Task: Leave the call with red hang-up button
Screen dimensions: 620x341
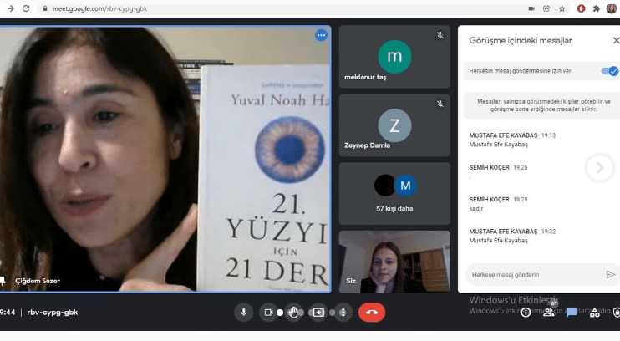Action: tap(372, 313)
